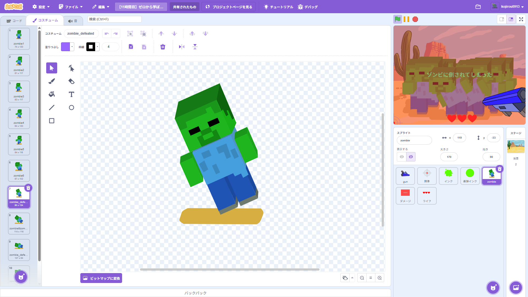Click the Flip Horizontal icon
This screenshot has height=297, width=528.
click(x=182, y=47)
